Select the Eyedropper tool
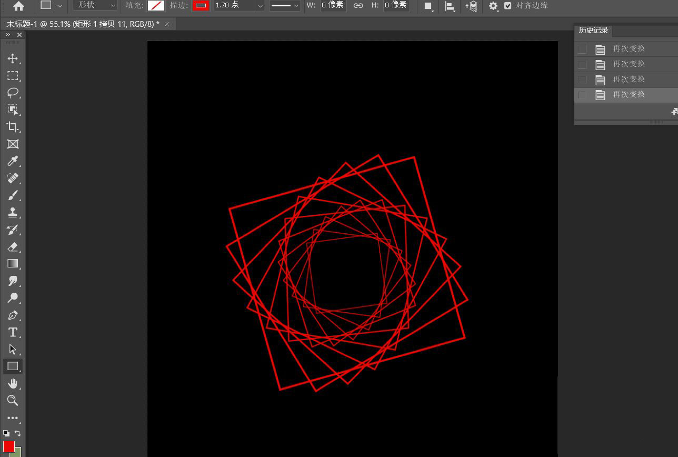Viewport: 678px width, 457px height. pos(13,161)
